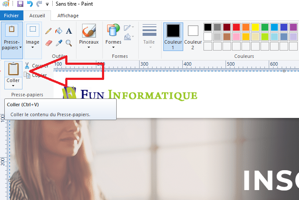Click the Save icon in title bar
The image size is (299, 200).
[20, 4]
